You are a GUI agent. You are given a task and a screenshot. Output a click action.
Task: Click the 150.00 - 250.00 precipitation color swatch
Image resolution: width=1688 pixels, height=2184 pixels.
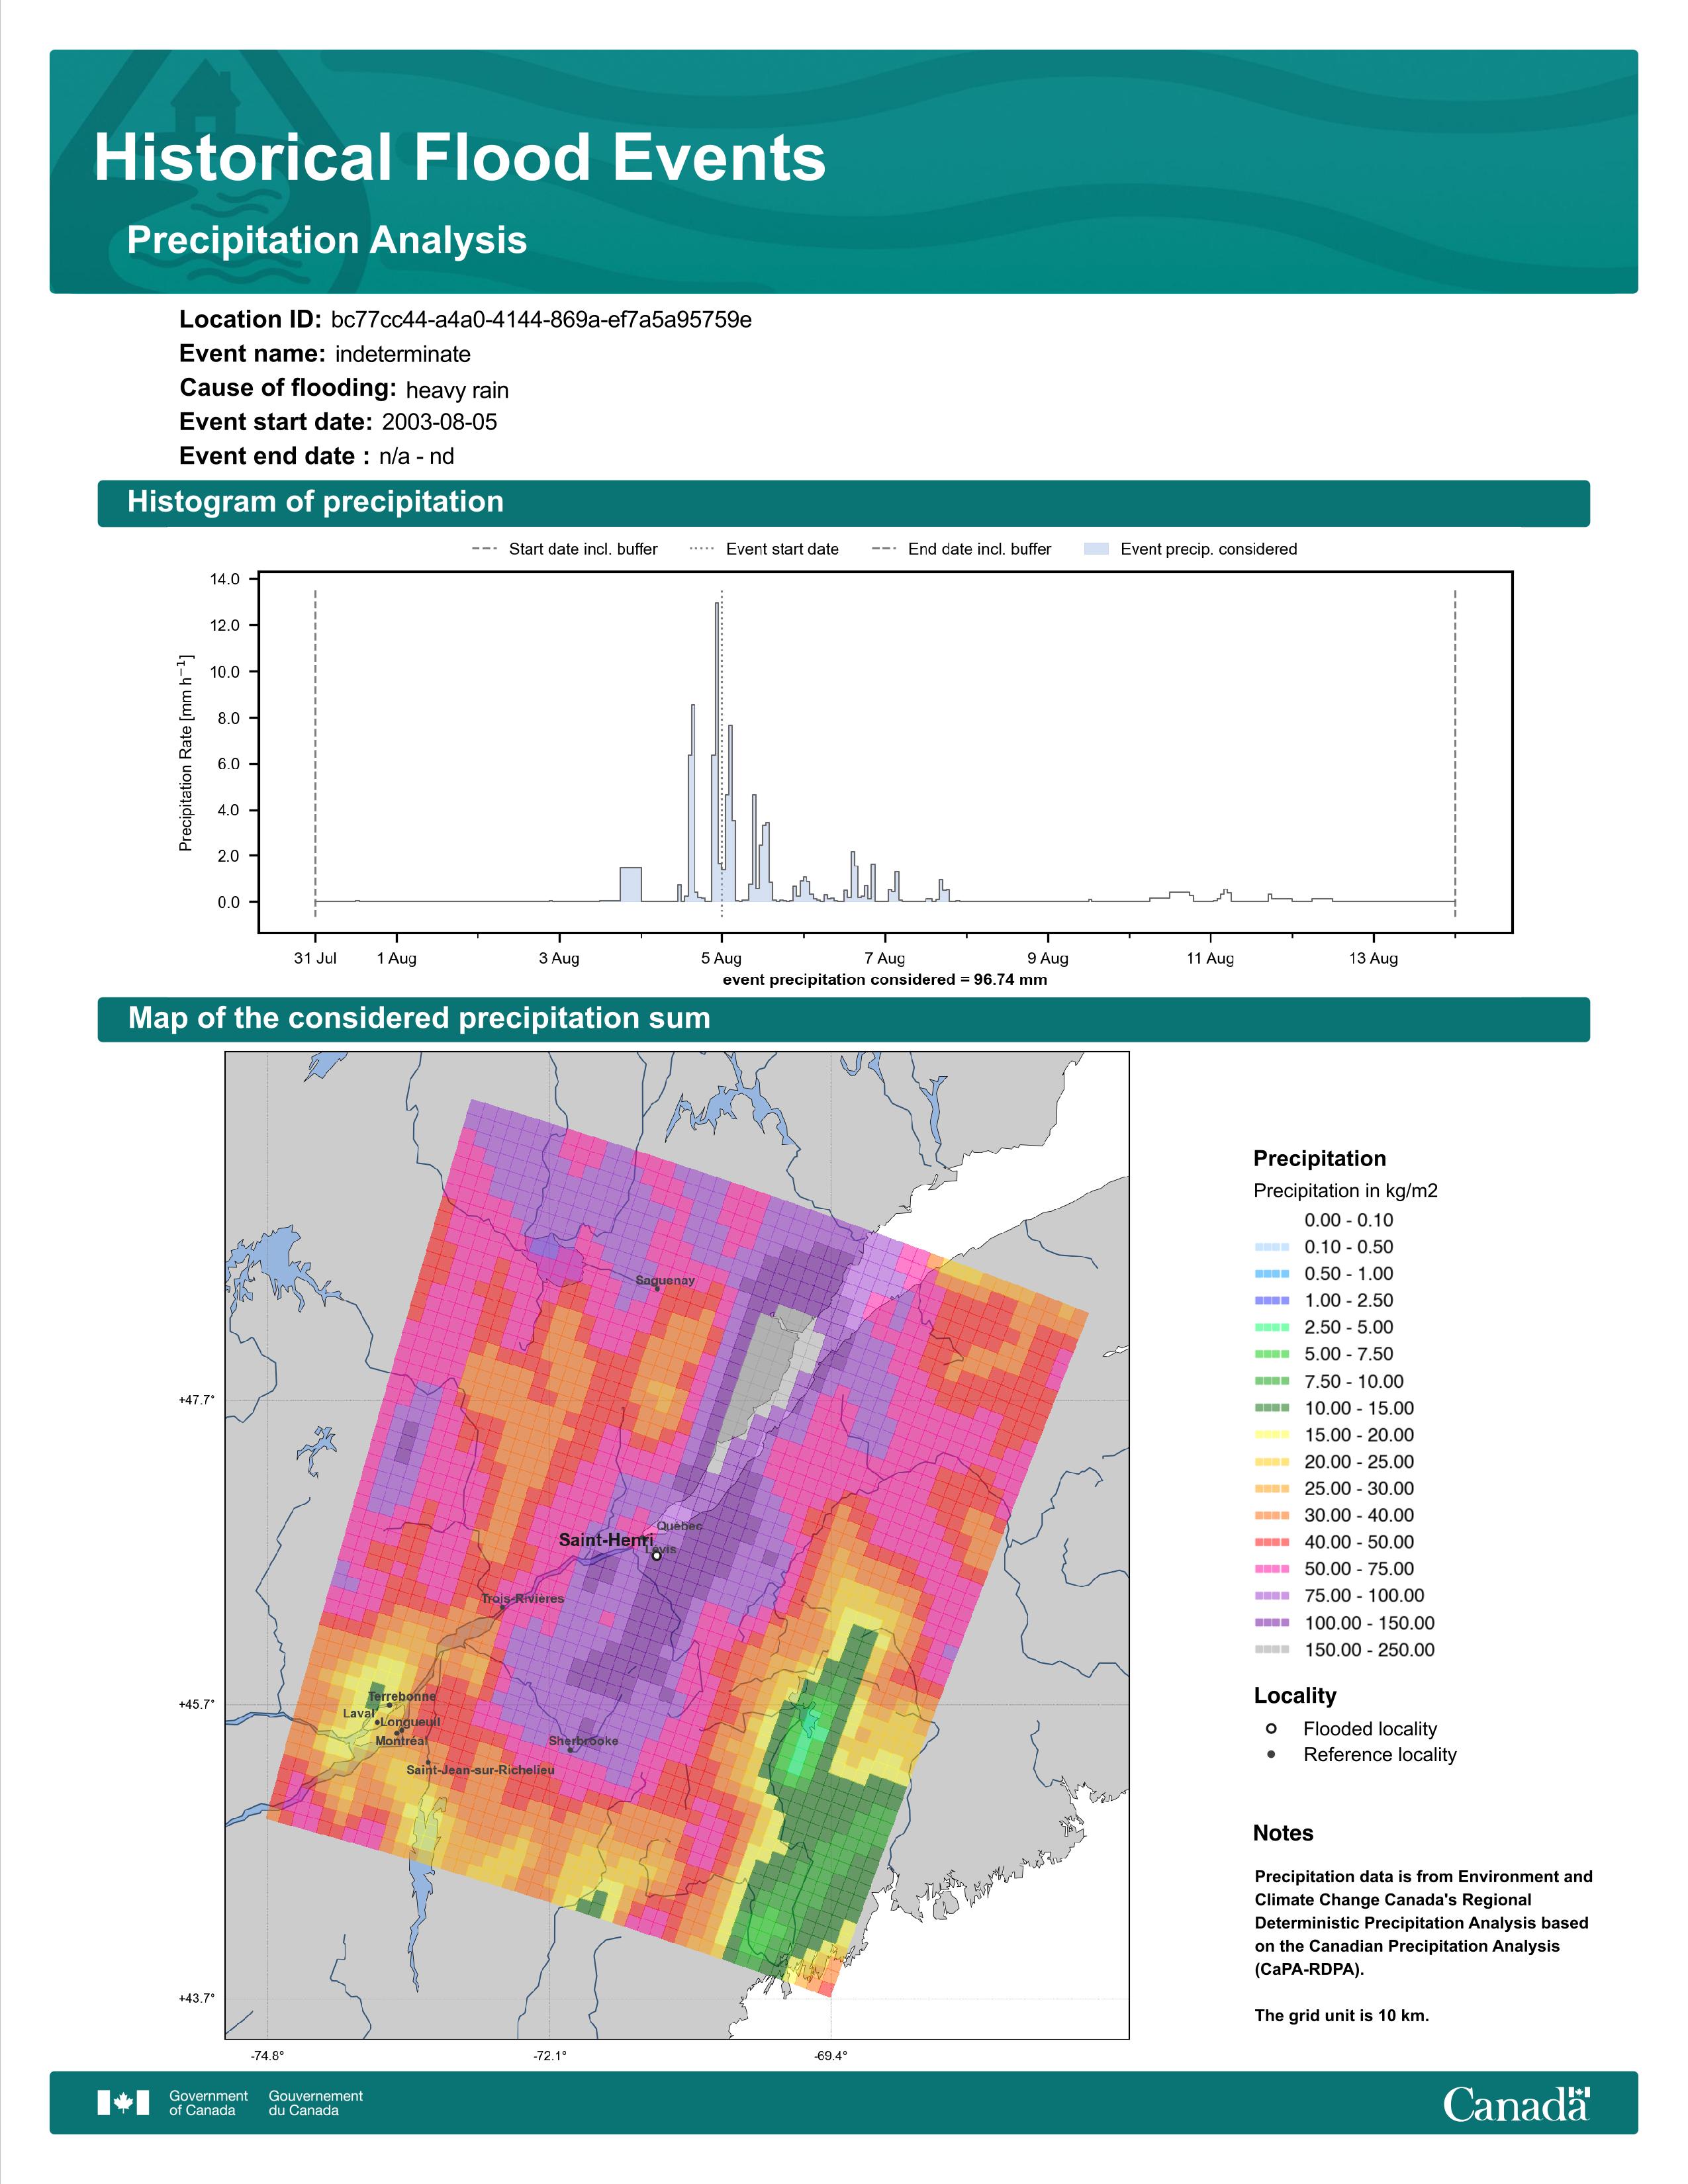(x=1271, y=1650)
